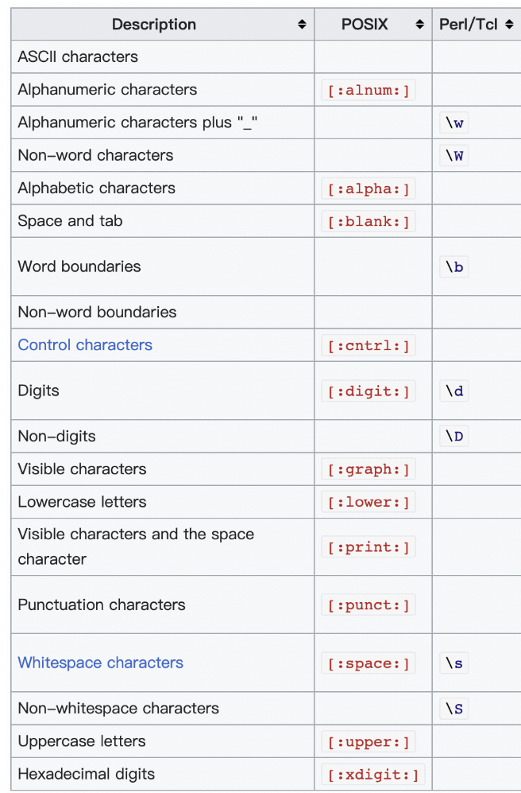The image size is (521, 793).
Task: Click the [:digit:] POSIX class
Action: tap(369, 391)
